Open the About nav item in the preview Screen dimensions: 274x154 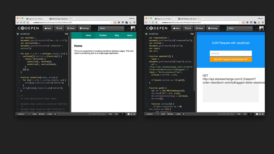coord(130,36)
